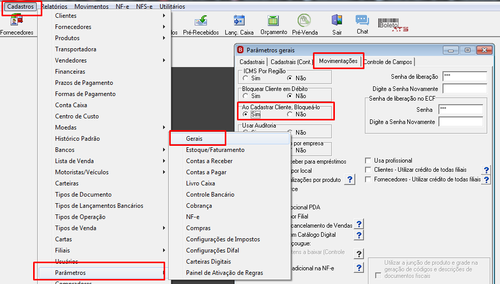Image resolution: width=500 pixels, height=284 pixels.
Task: Open the Orçamento toolbar icon
Action: coord(274,25)
